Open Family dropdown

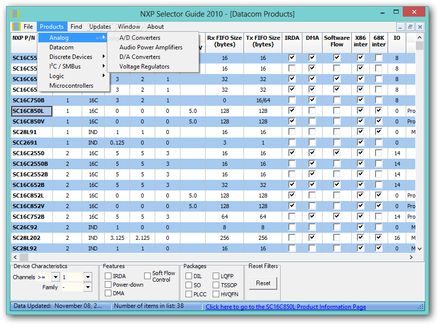pyautogui.click(x=88, y=287)
